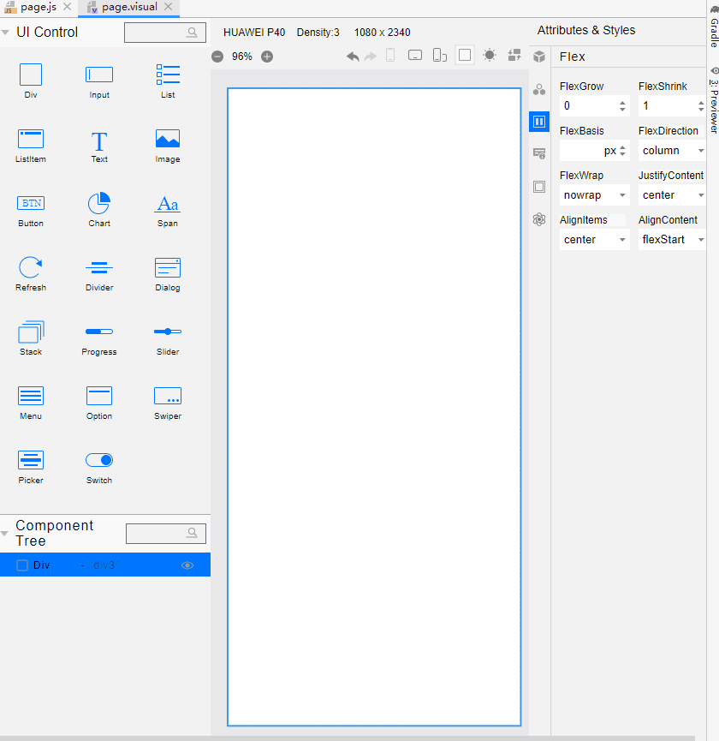Open the Flex layout tab icon

click(539, 122)
